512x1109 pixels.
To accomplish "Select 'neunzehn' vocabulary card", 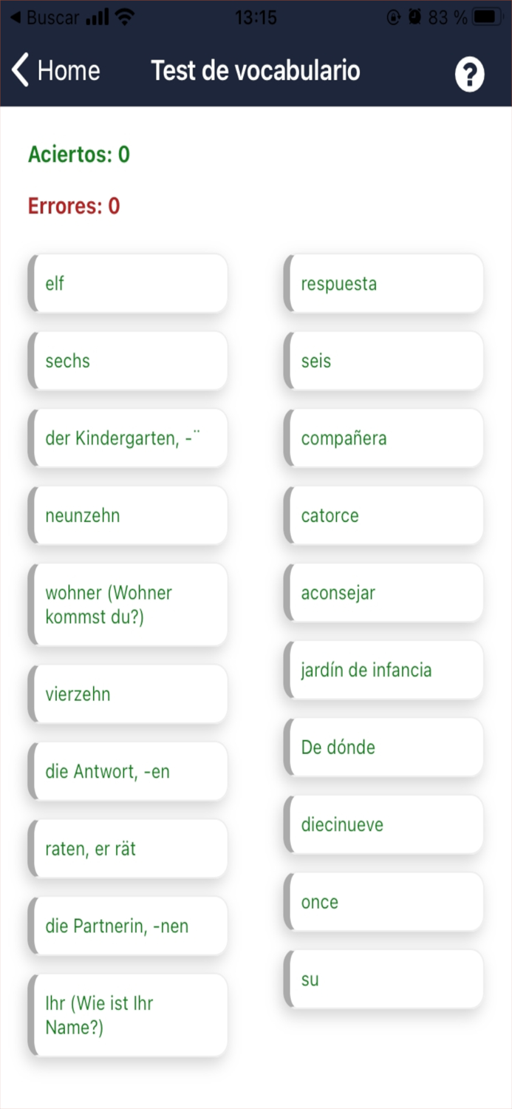I will click(127, 515).
